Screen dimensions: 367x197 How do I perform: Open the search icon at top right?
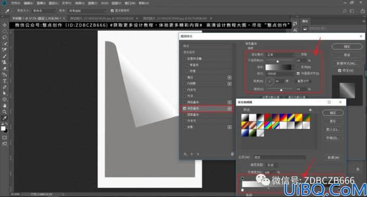345,11
